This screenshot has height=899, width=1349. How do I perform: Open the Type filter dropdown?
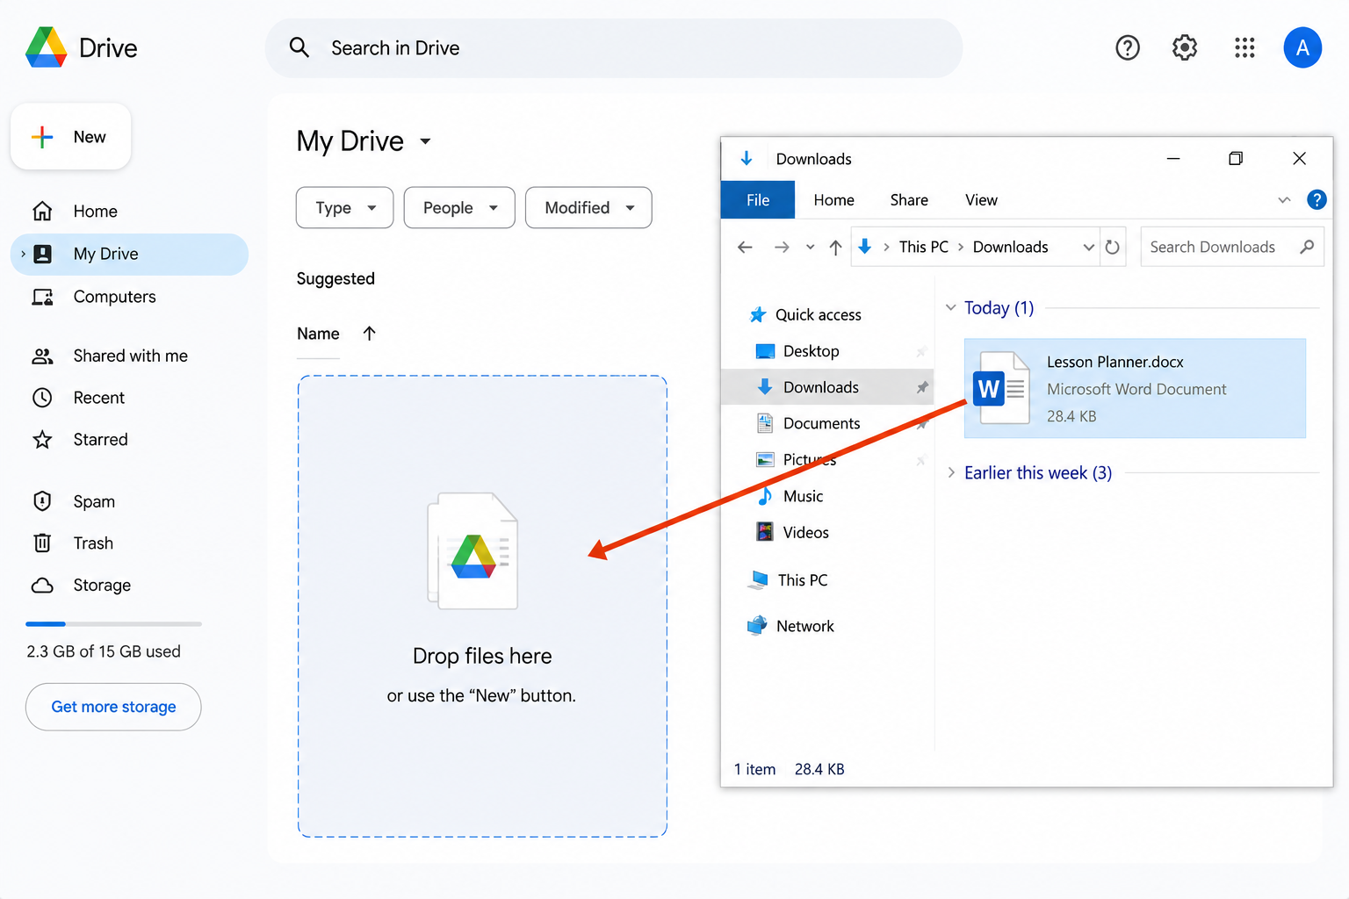344,208
